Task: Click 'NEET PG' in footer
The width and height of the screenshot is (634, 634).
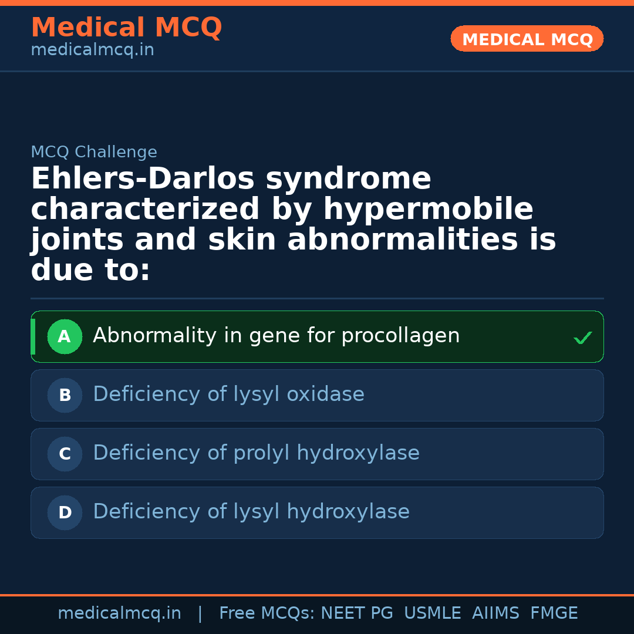Action: click(357, 613)
